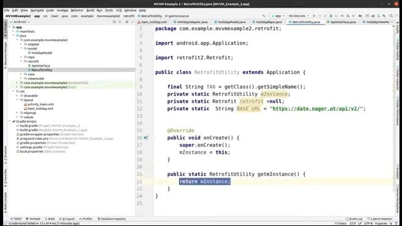Open the VCS menu
The width and height of the screenshot is (402, 226).
pyautogui.click(x=119, y=10)
